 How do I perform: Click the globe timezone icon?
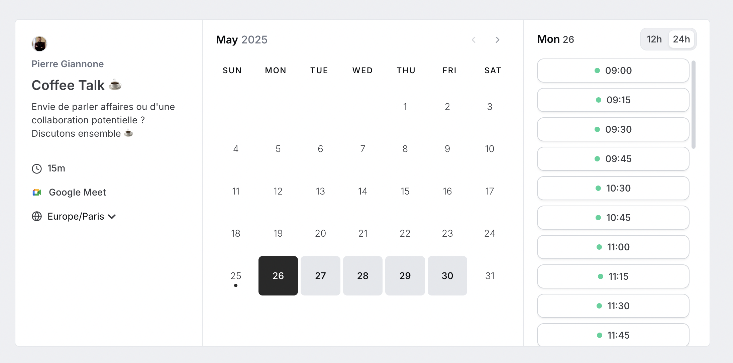click(37, 216)
